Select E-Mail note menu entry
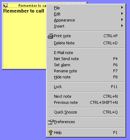The height and width of the screenshot is (140, 130). (86, 53)
